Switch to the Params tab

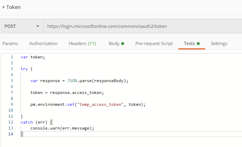click(10, 44)
